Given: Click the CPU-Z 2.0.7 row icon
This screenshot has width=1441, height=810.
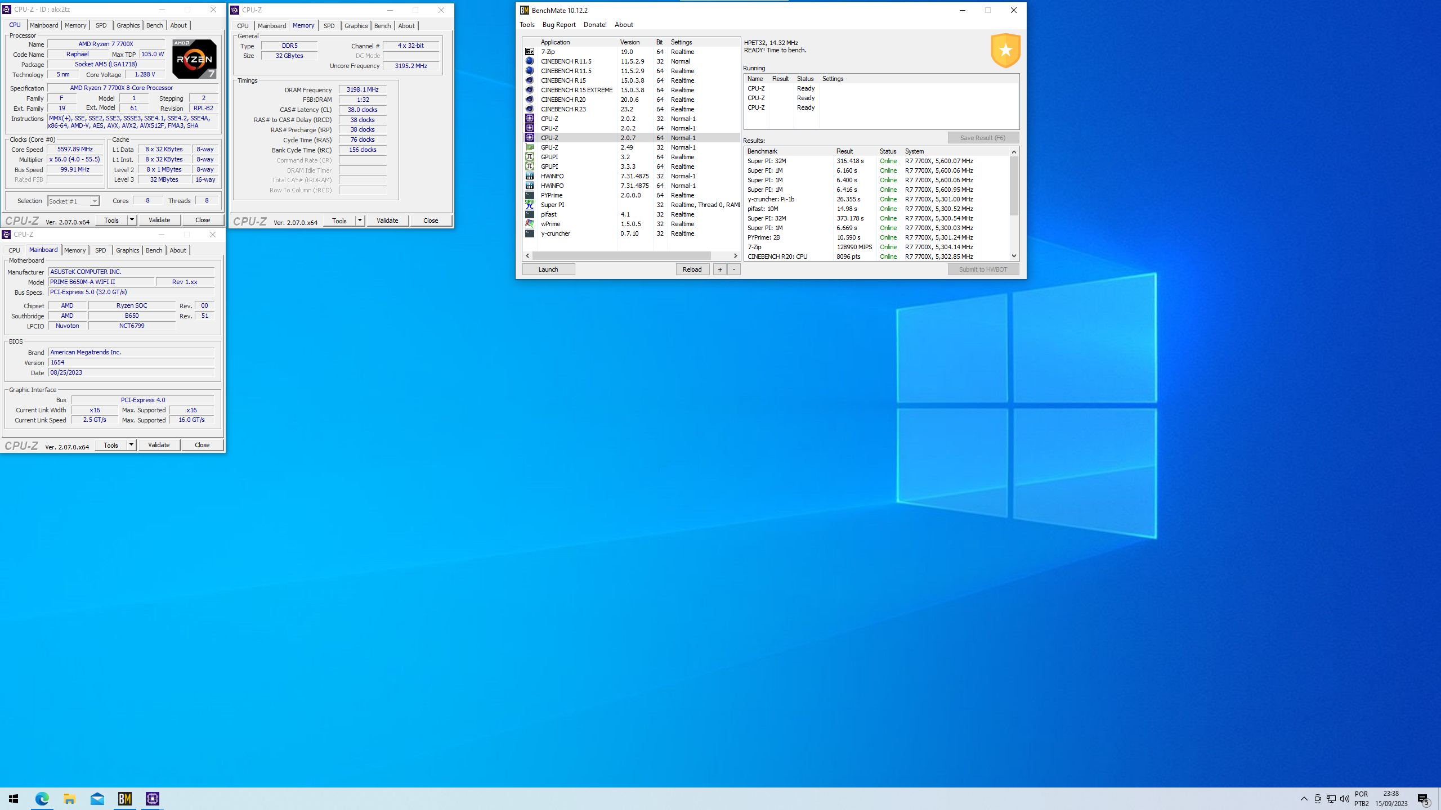Looking at the screenshot, I should coord(530,138).
